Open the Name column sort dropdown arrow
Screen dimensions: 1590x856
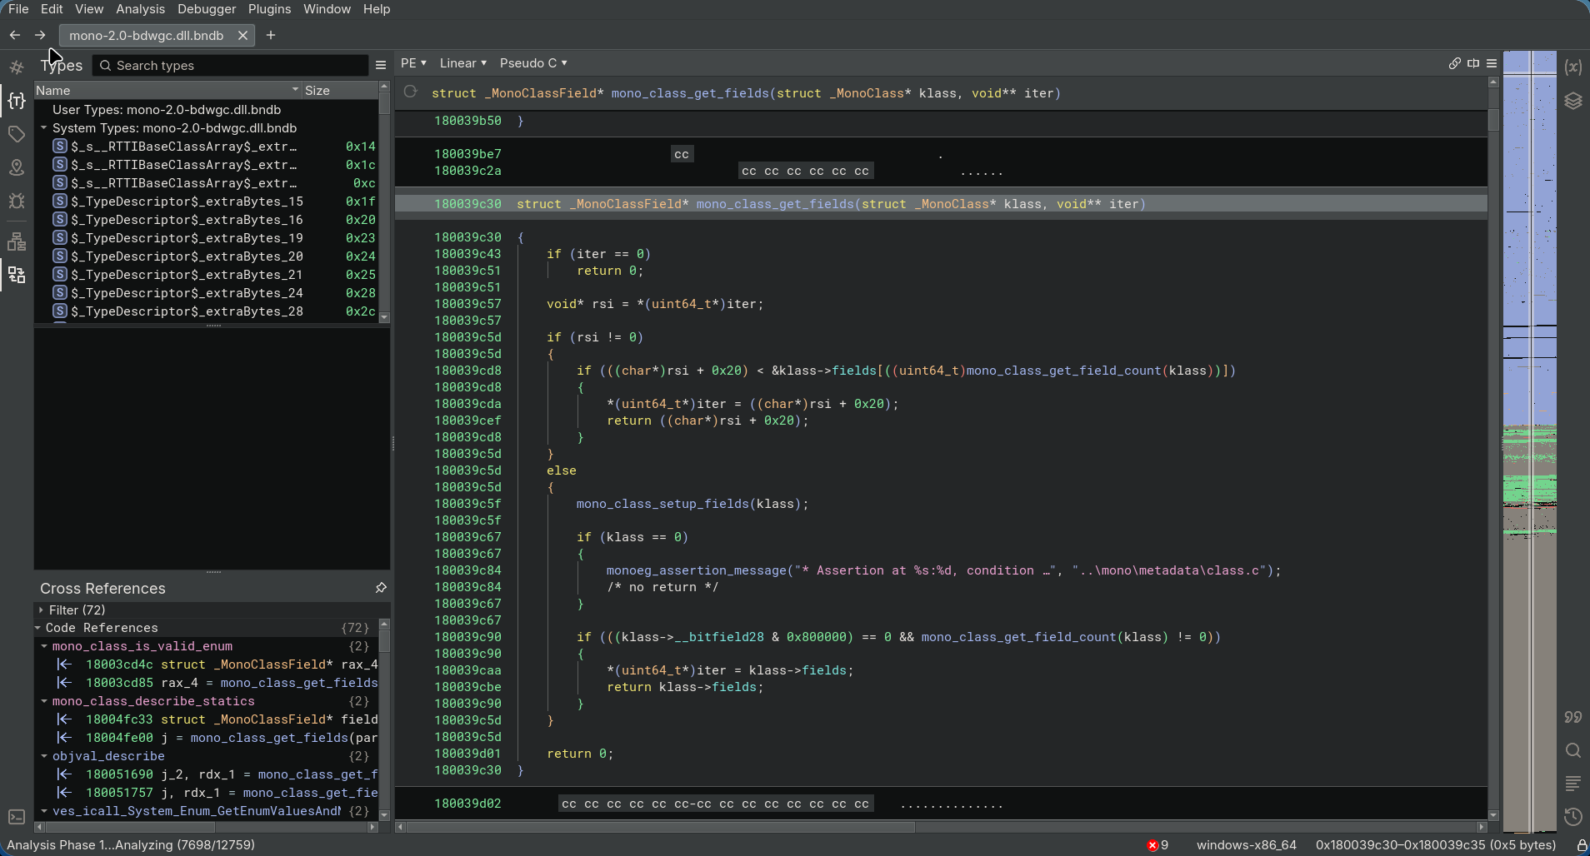pos(295,90)
